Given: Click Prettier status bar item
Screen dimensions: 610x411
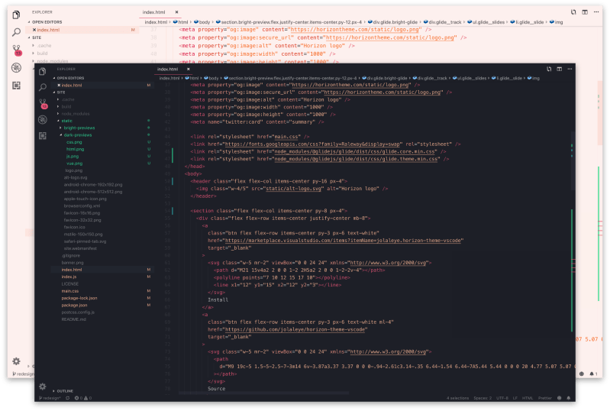Looking at the screenshot, I should 545,398.
